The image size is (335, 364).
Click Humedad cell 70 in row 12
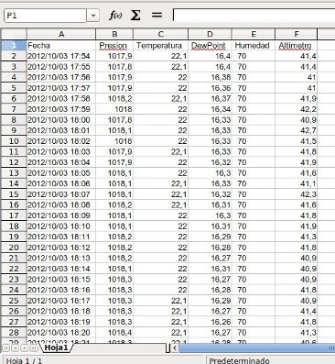pyautogui.click(x=254, y=162)
